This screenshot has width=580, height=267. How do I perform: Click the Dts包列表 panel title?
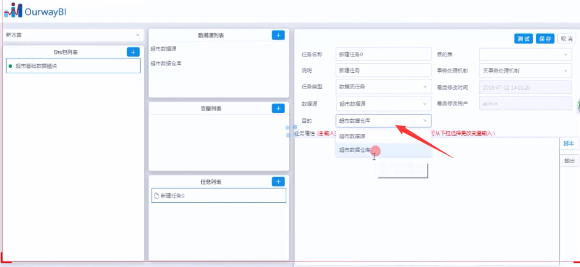tap(65, 53)
